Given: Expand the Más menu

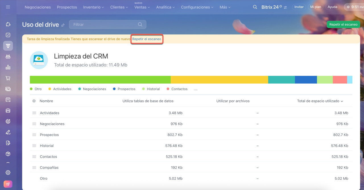Looking at the screenshot, I should click(225, 7).
